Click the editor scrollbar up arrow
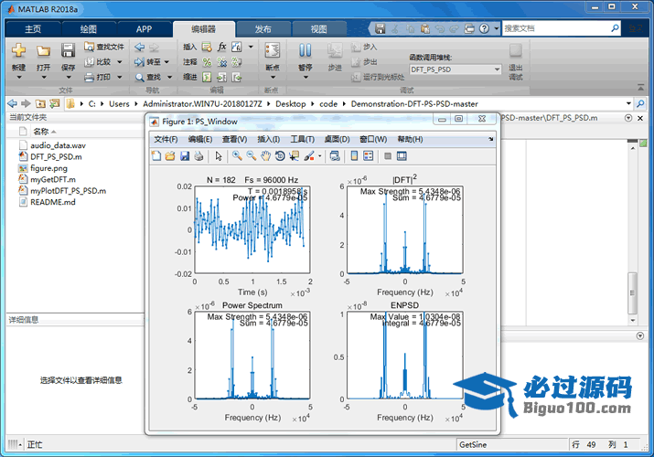This screenshot has height=457, width=654. click(x=633, y=148)
